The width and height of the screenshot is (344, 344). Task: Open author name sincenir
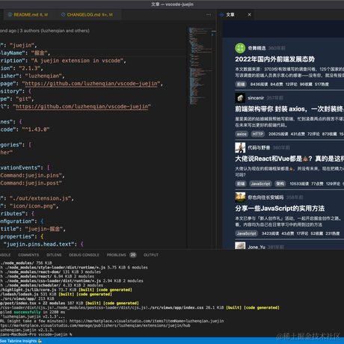[x=256, y=98]
